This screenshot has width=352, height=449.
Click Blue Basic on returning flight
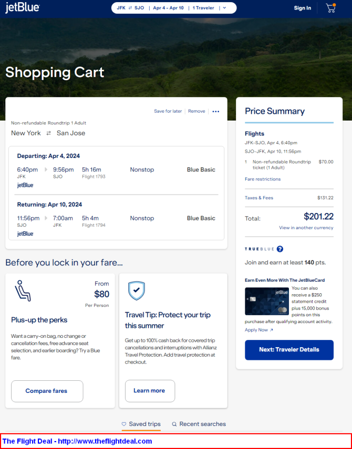(201, 218)
